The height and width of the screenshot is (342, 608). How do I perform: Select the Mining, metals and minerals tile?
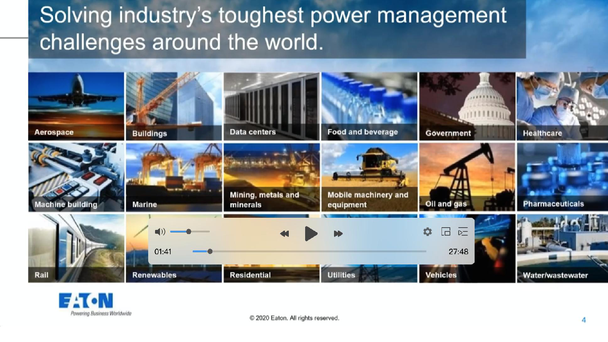pyautogui.click(x=271, y=177)
